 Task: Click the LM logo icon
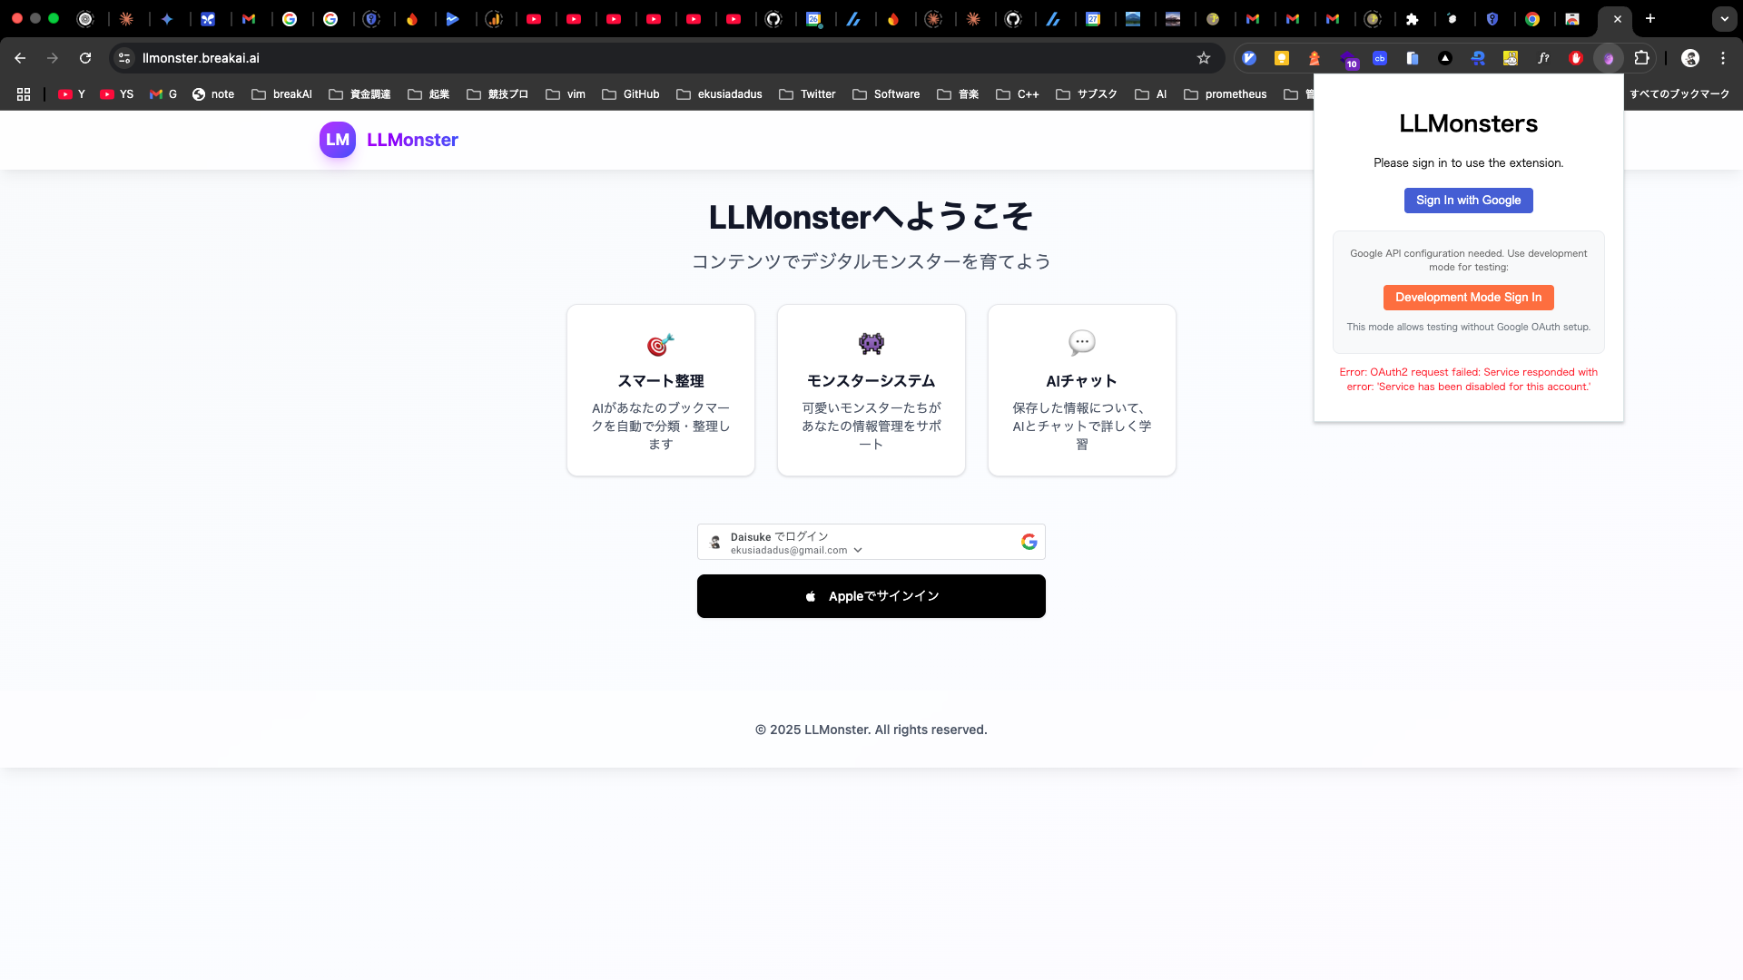pyautogui.click(x=337, y=140)
